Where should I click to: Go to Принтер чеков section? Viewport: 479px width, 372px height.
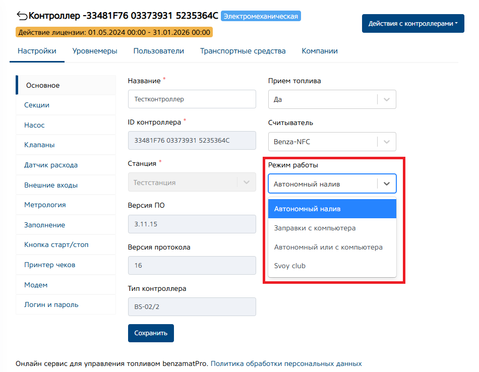coord(50,265)
